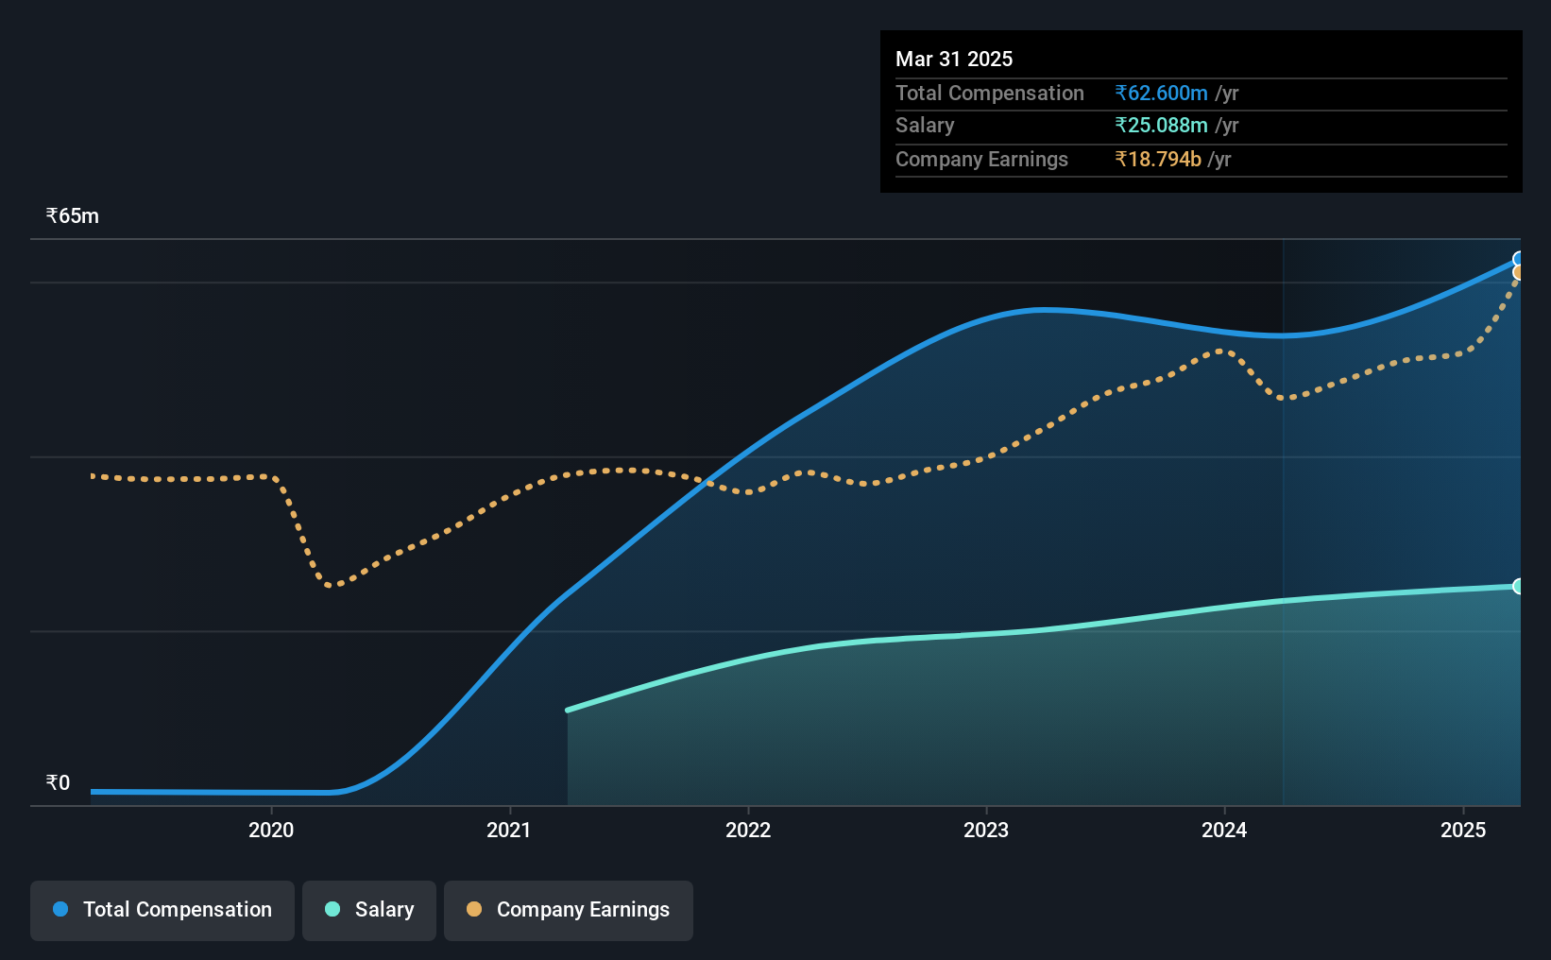This screenshot has width=1551, height=960.
Task: Toggle the Total Compensation legend button
Action: 162,910
